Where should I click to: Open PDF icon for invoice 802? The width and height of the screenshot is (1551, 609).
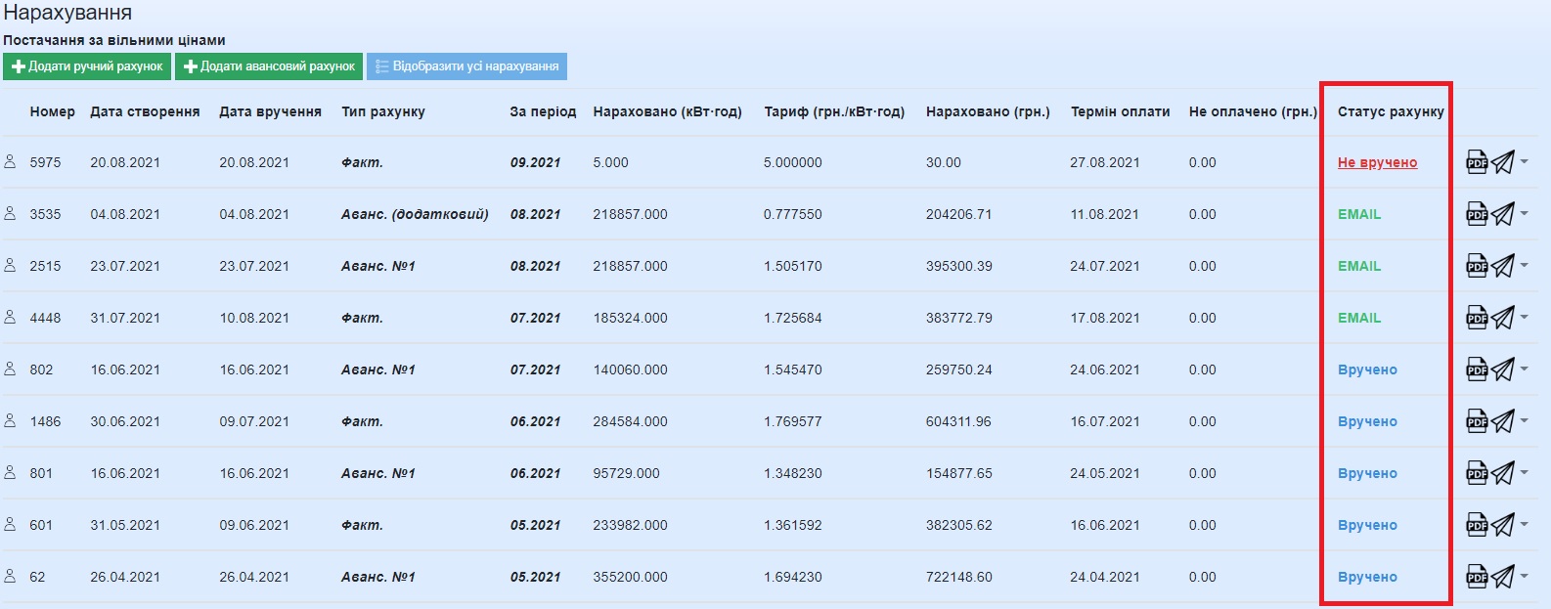click(x=1476, y=370)
